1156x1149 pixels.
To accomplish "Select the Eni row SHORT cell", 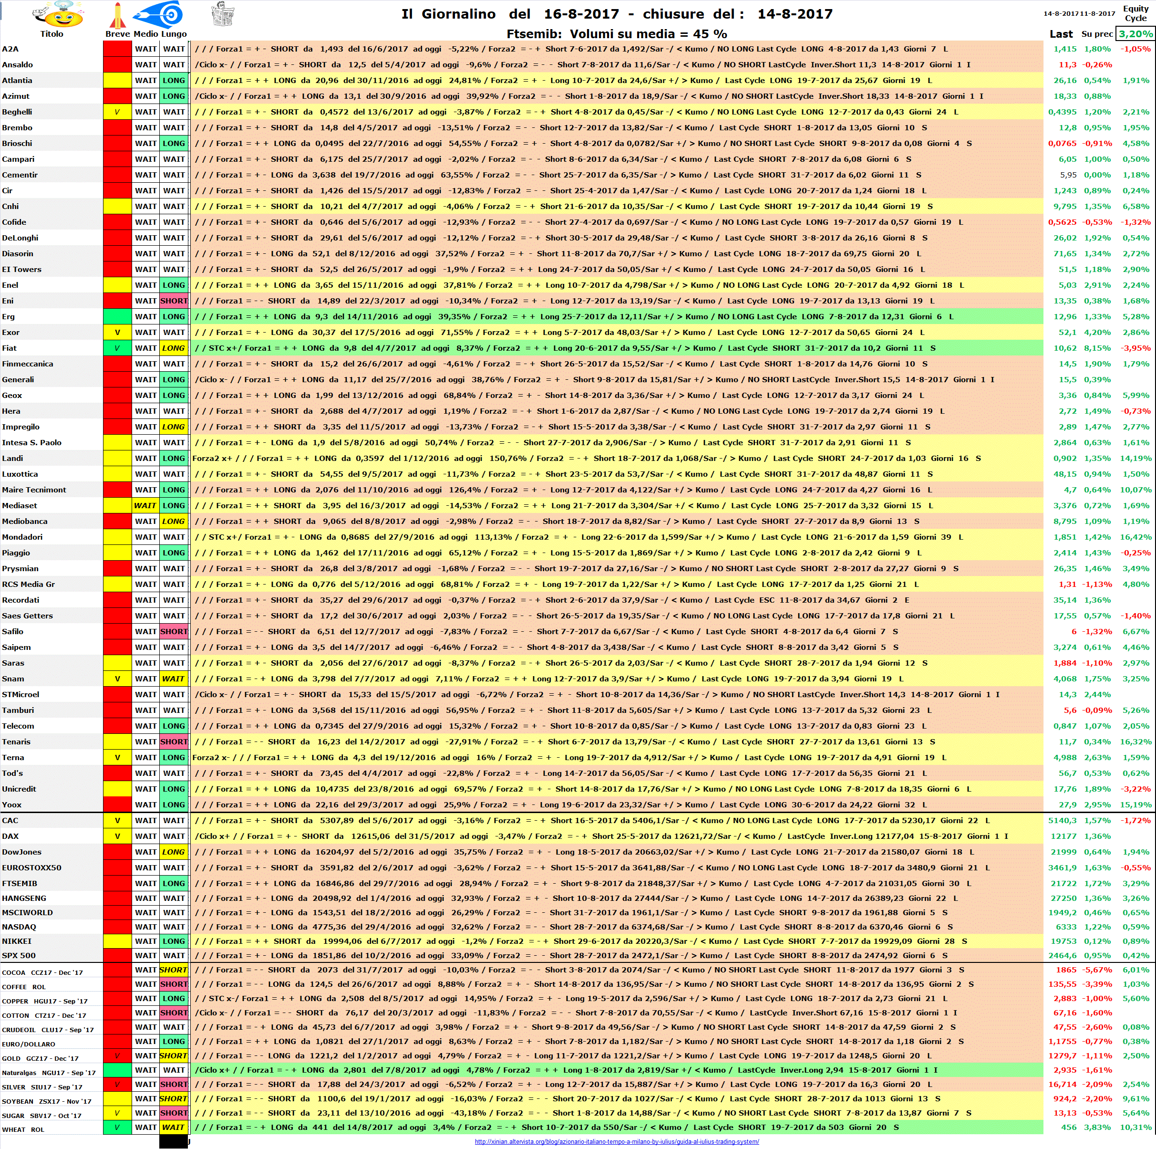I will point(174,301).
